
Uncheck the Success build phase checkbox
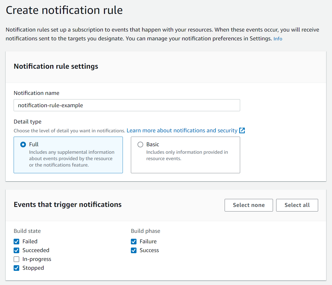[x=134, y=250]
